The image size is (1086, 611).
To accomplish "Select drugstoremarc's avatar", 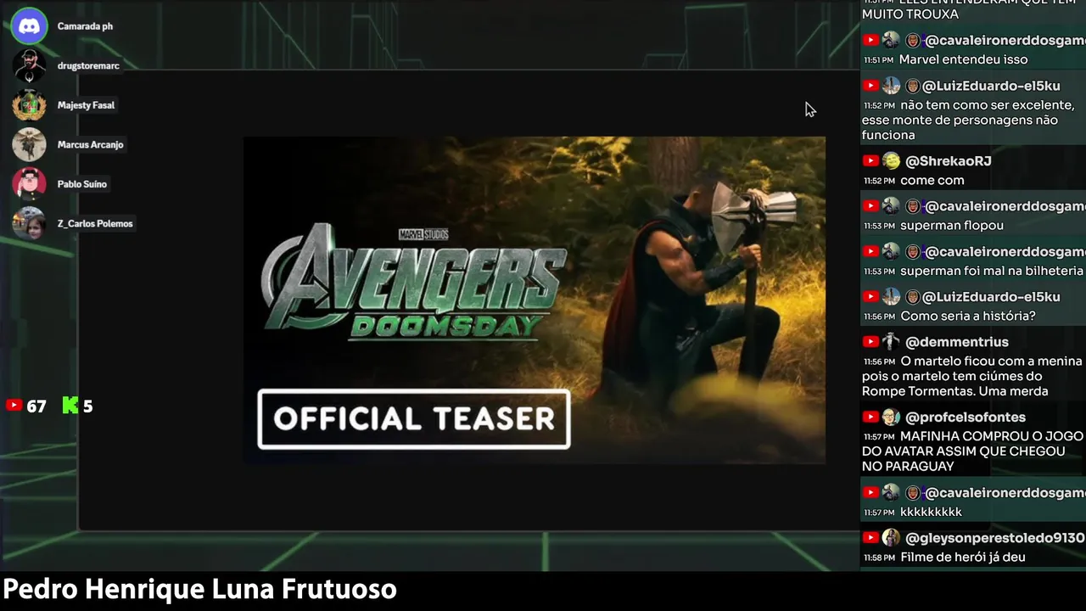I will pyautogui.click(x=29, y=65).
